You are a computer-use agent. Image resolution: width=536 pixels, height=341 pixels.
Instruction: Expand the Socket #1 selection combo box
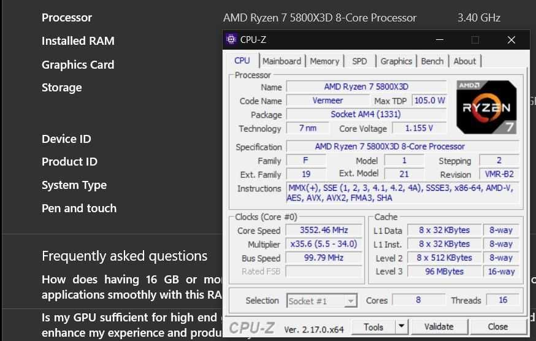322,301
